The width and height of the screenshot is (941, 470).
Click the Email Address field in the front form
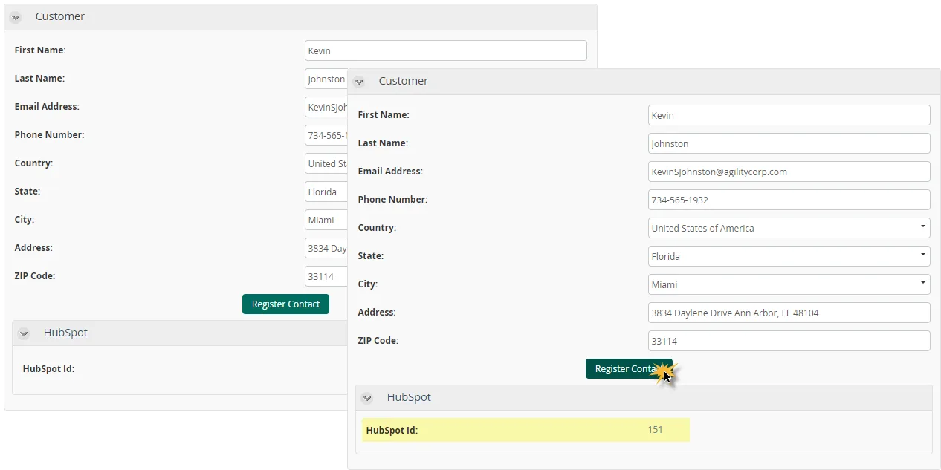[x=789, y=172]
